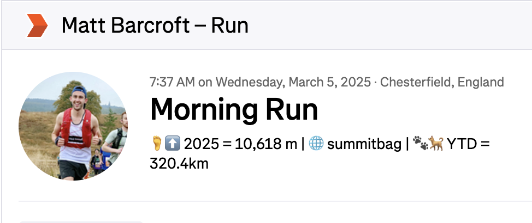Click the orange Strava chevron logo
Image resolution: width=532 pixels, height=223 pixels.
(x=37, y=26)
